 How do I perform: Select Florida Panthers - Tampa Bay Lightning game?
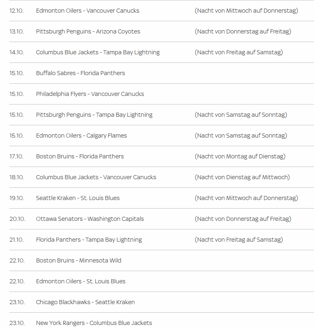(89, 240)
